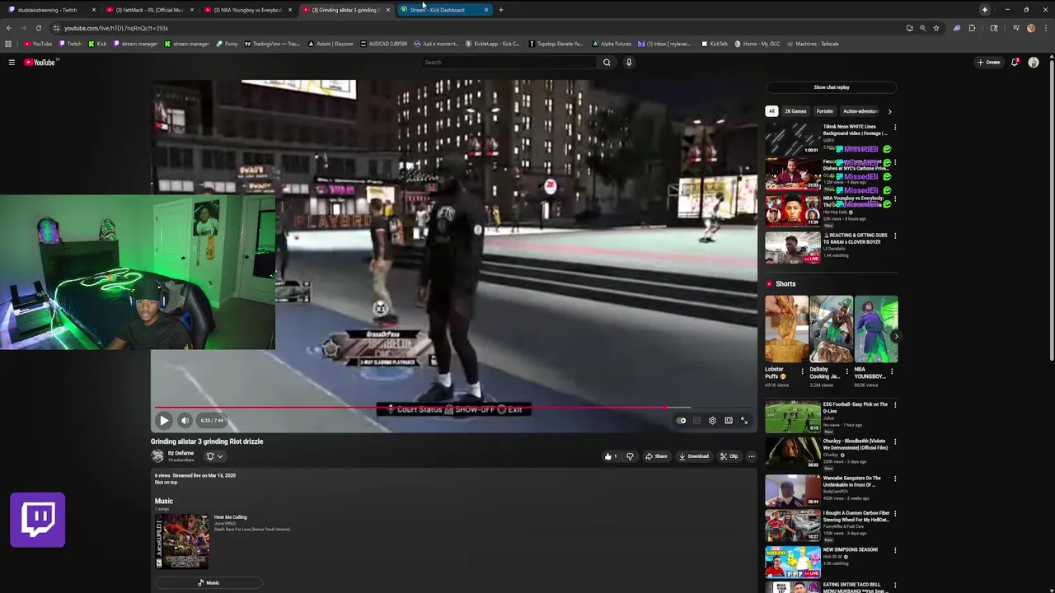
Task: Open the Carbone dishes video thumbnail
Action: pyautogui.click(x=792, y=174)
